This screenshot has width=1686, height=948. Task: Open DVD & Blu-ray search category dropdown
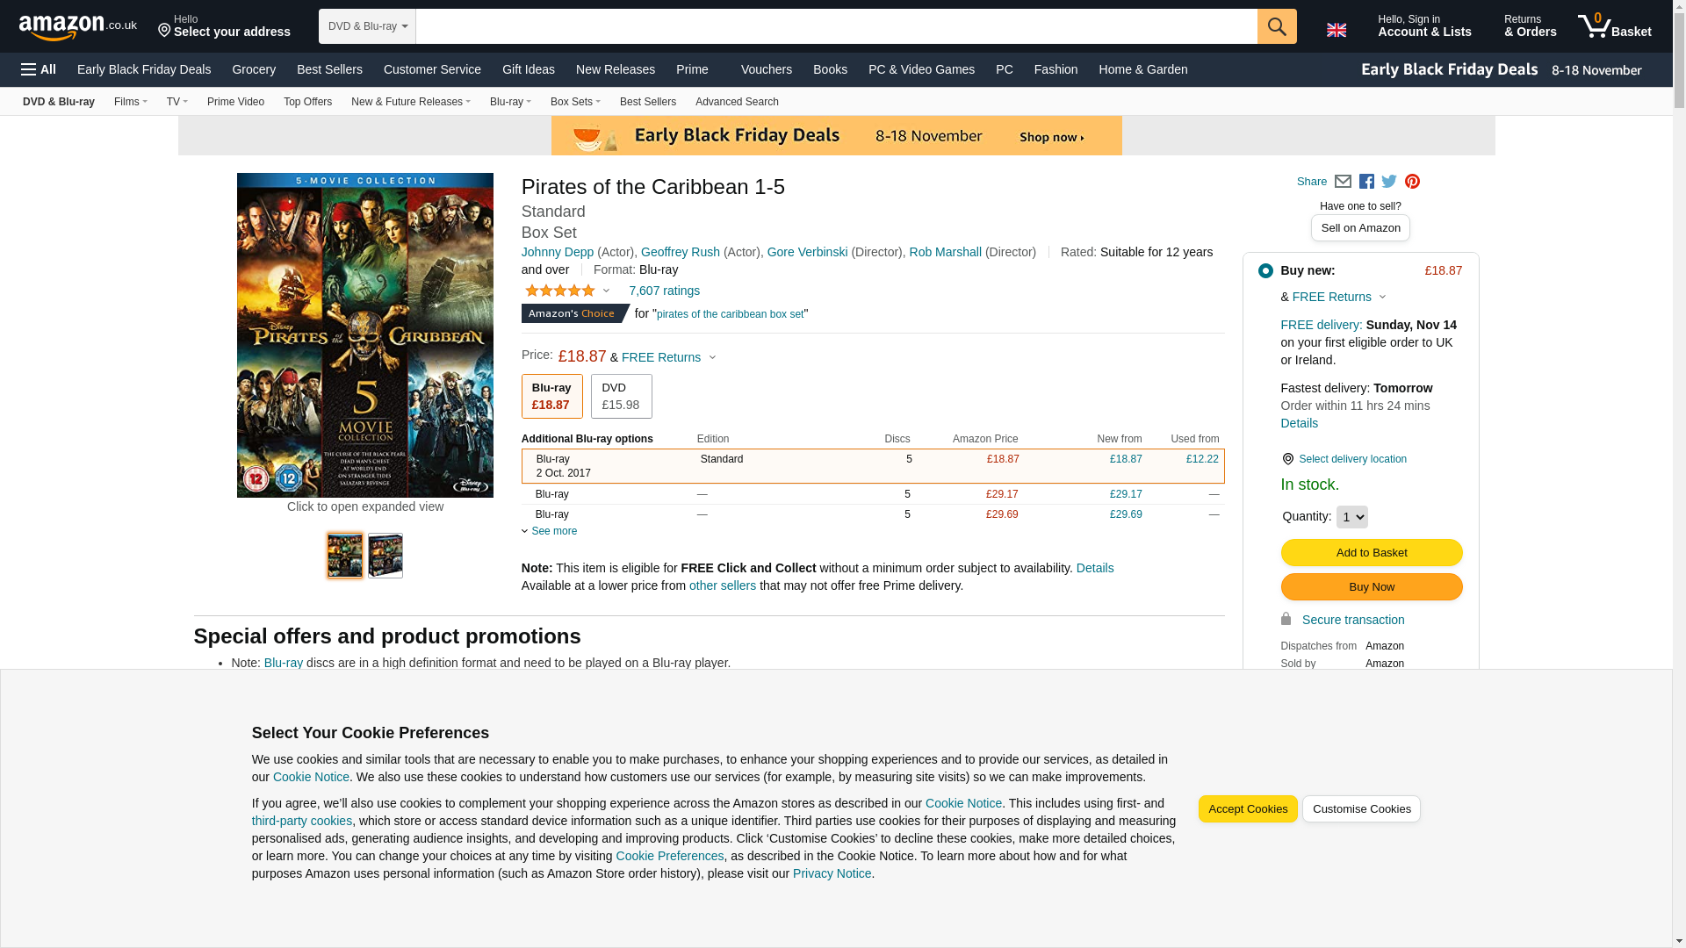(x=367, y=26)
